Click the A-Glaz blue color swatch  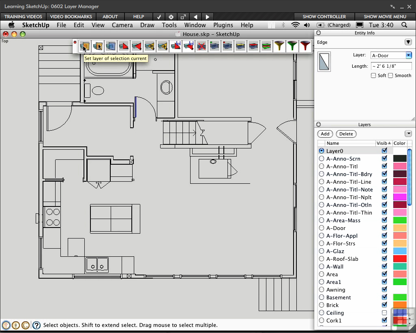tap(400, 251)
